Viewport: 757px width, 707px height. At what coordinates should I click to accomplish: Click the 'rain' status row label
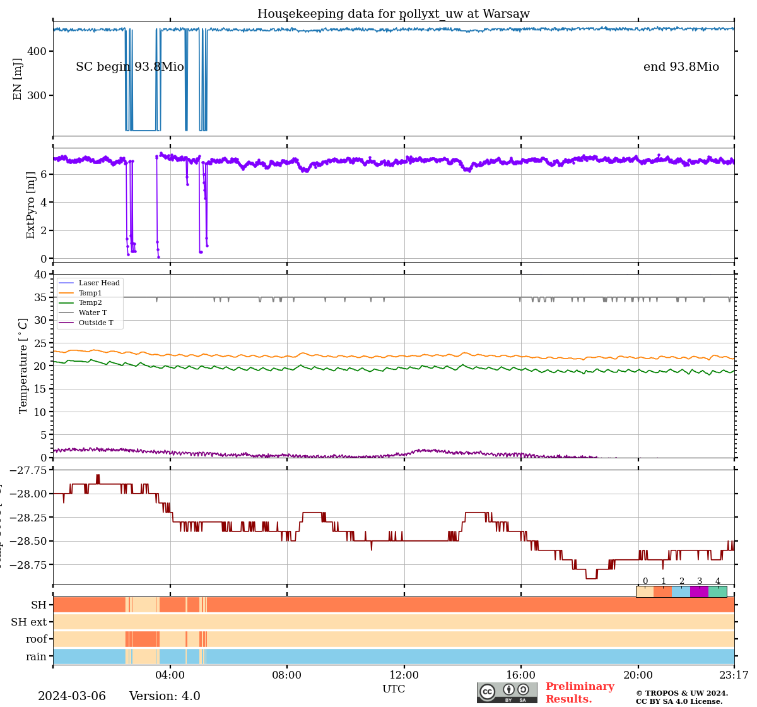[x=37, y=656]
